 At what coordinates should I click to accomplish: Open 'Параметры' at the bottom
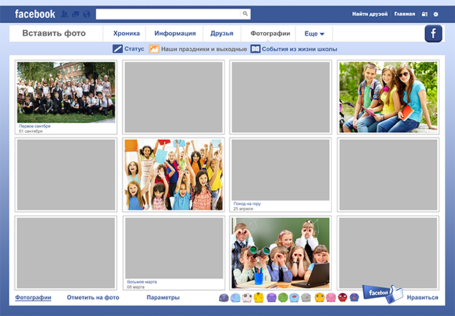[163, 298]
